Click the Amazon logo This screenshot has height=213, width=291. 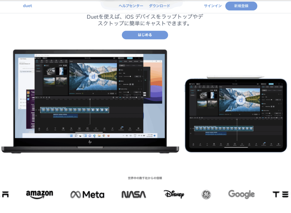(x=40, y=194)
